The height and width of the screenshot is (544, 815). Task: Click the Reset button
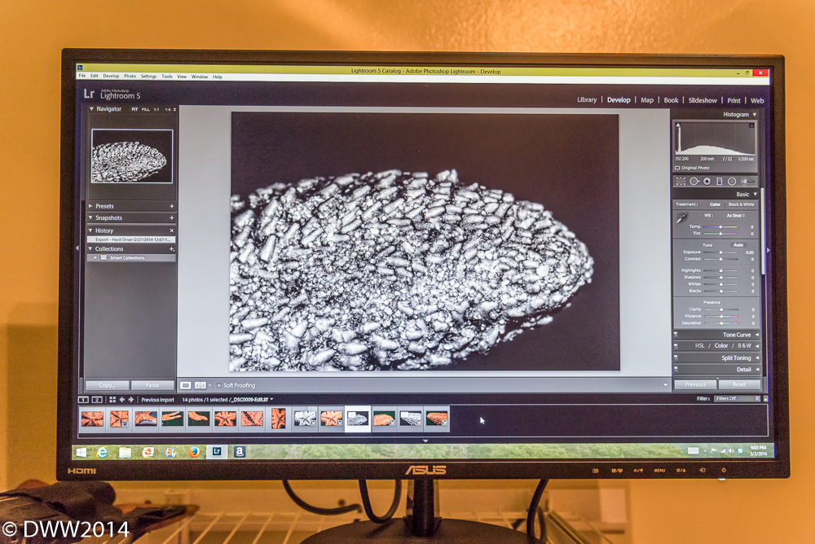pyautogui.click(x=739, y=384)
